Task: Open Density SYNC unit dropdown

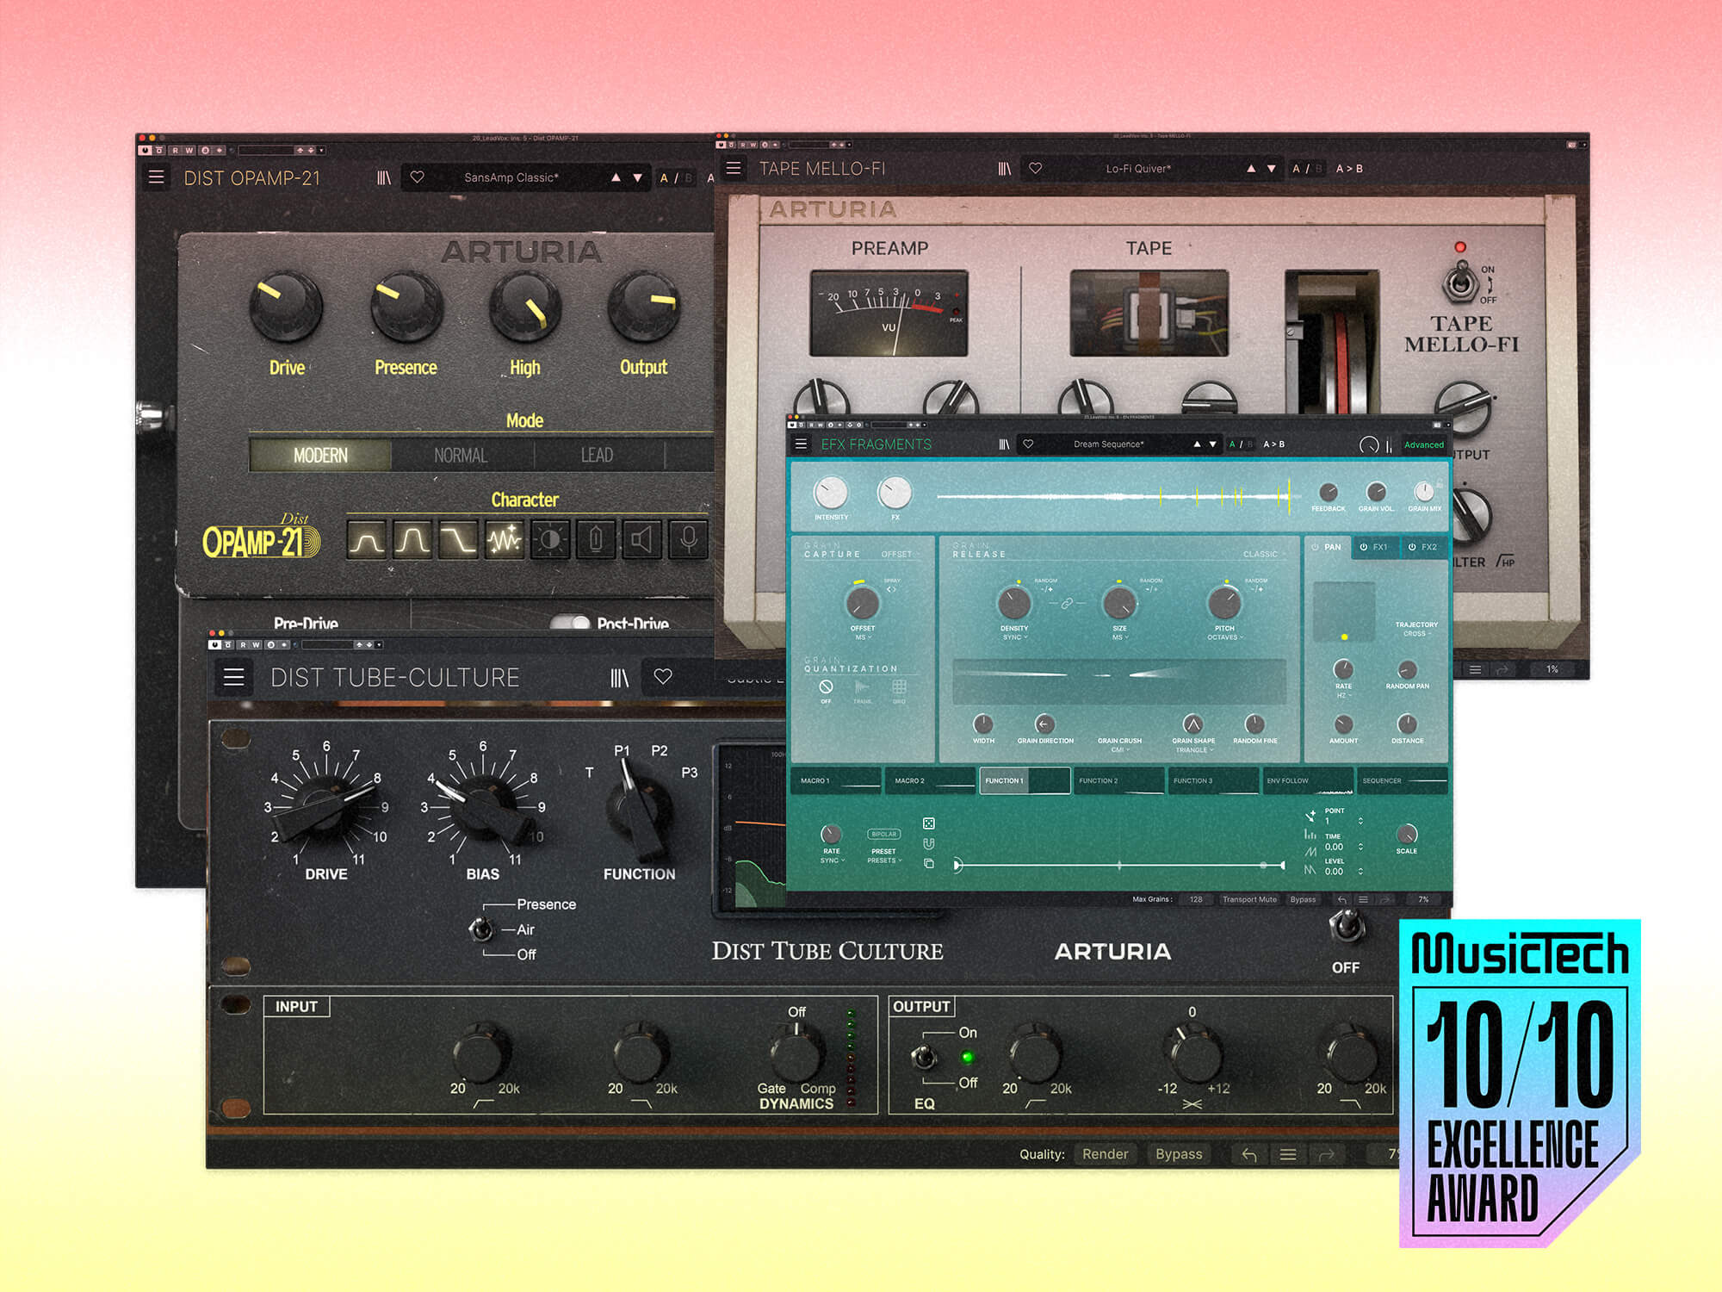Action: pos(1014,637)
